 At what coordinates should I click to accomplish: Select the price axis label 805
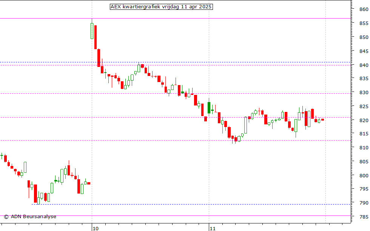click(364, 162)
